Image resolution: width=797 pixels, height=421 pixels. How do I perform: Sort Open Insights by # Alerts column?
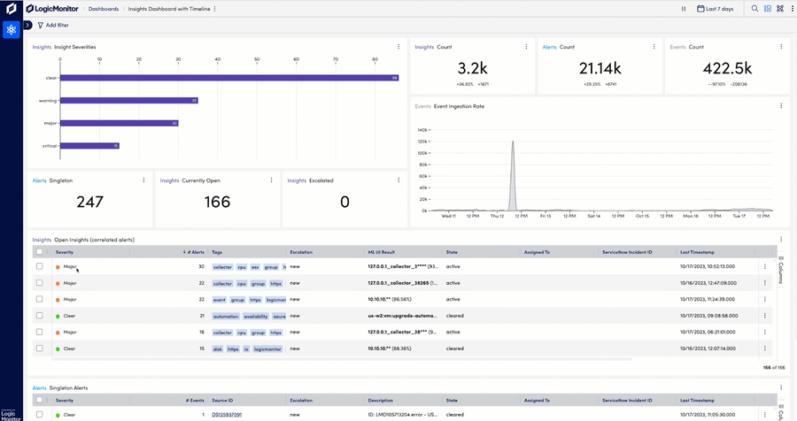194,252
